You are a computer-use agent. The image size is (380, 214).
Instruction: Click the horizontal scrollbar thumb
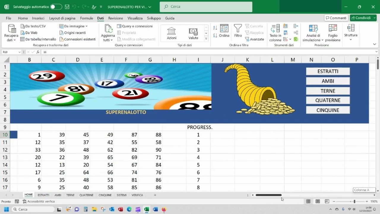(x=268, y=195)
